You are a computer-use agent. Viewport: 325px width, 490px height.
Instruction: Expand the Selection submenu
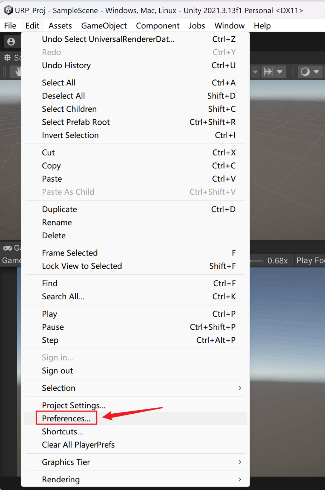135,388
